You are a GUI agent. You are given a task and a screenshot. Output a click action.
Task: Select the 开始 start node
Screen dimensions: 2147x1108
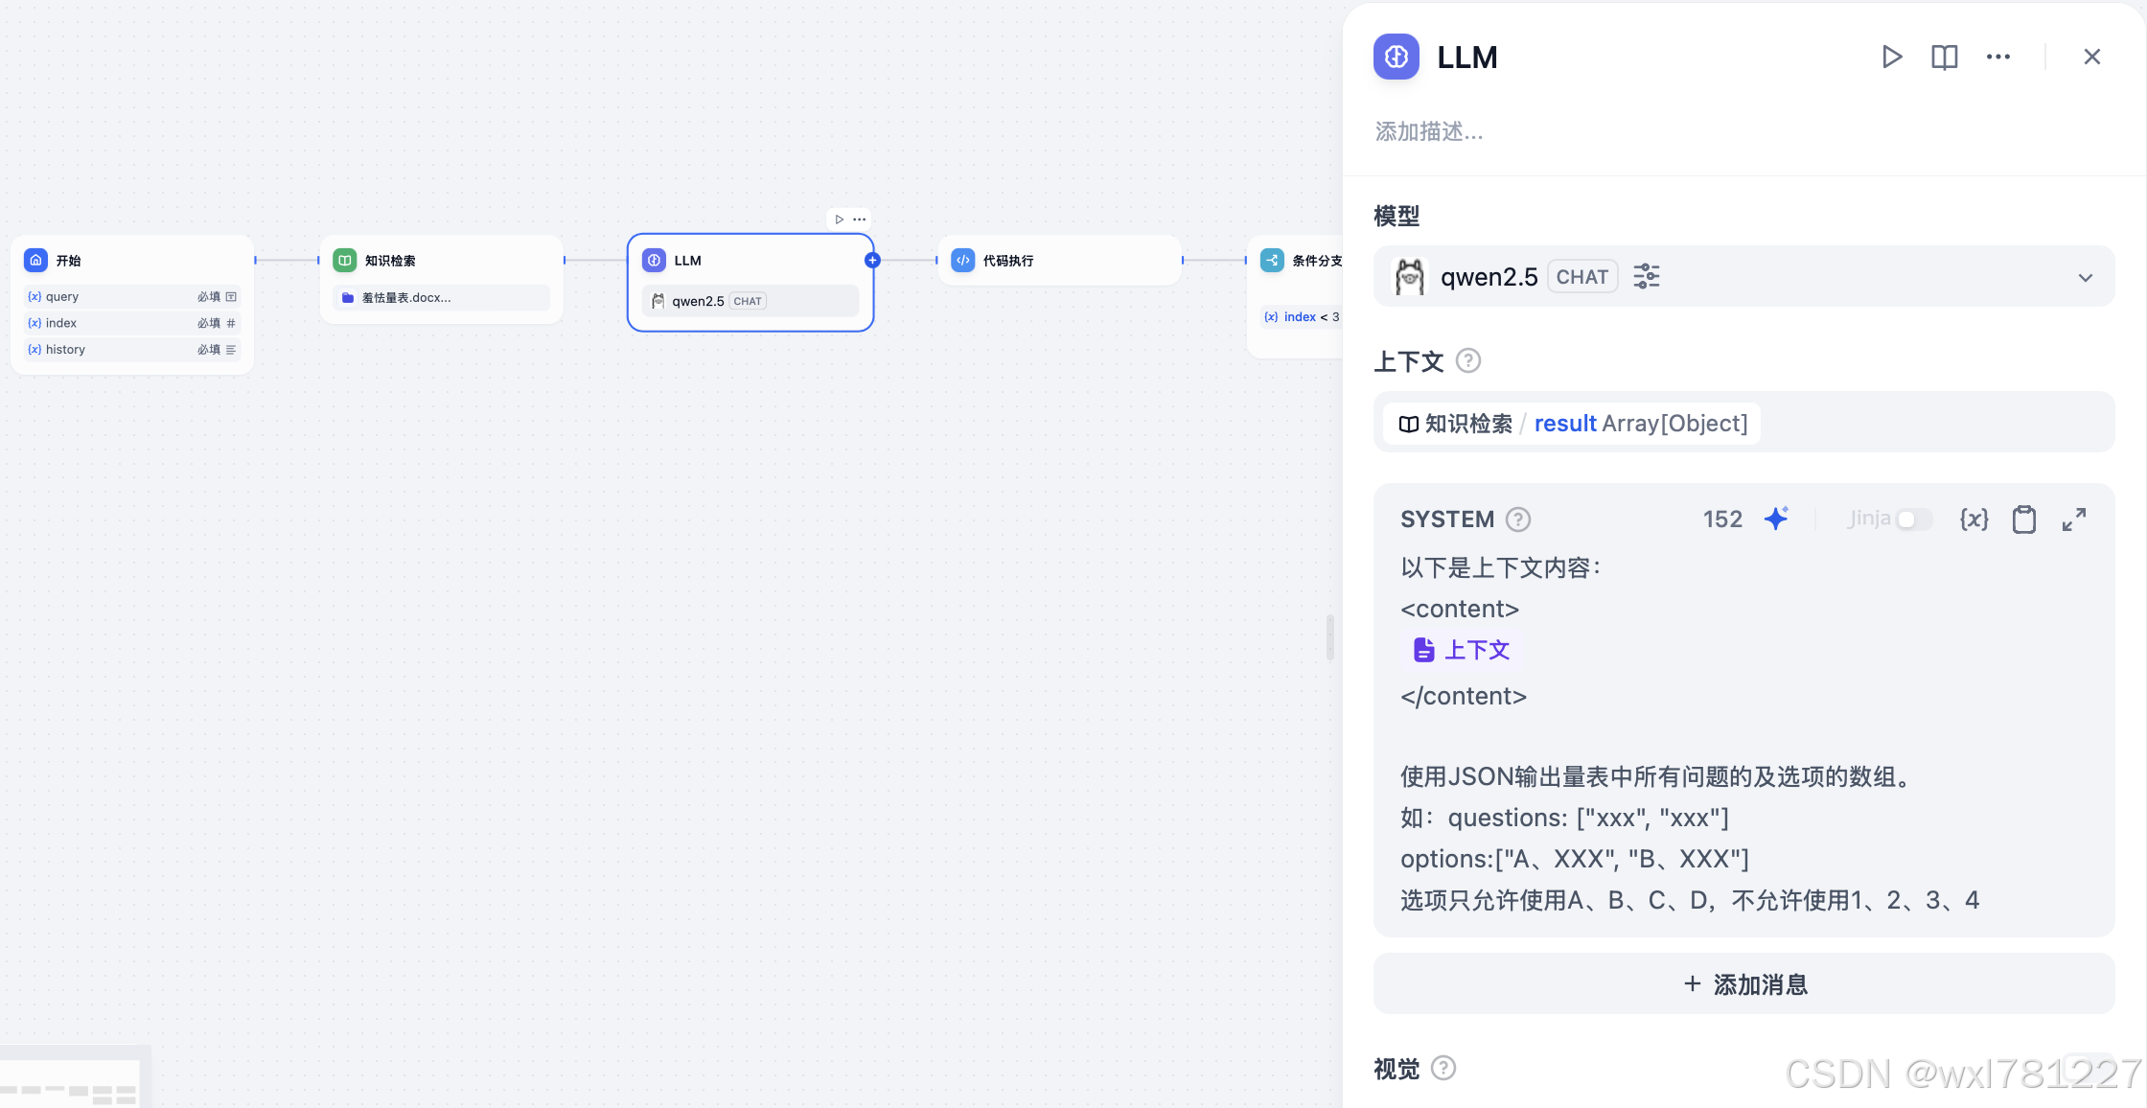(132, 304)
